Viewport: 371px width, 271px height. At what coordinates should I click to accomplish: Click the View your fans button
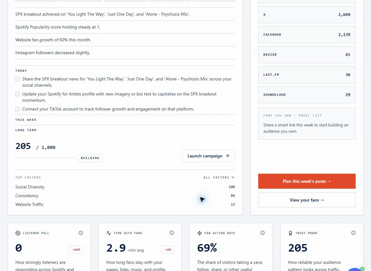[307, 200]
